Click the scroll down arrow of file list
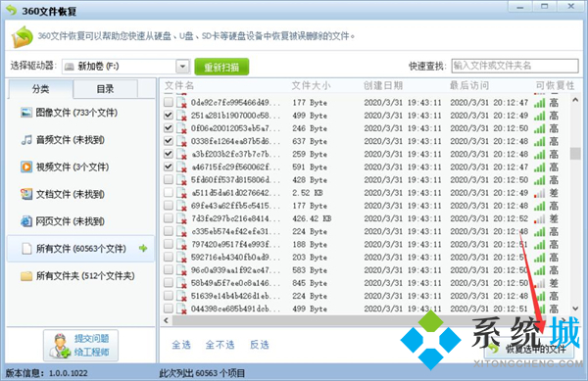The width and height of the screenshot is (588, 381). click(575, 309)
